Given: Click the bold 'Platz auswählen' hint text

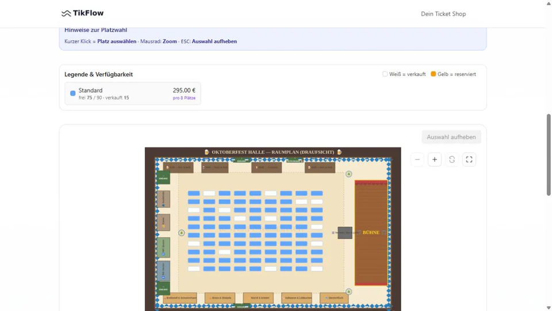Looking at the screenshot, I should (117, 41).
